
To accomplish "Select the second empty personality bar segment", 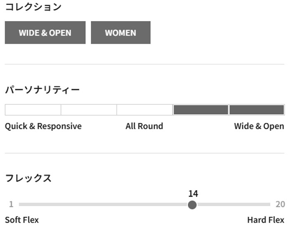I will (89, 110).
